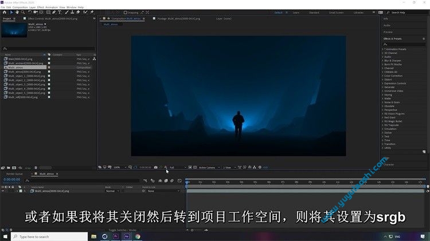The height and width of the screenshot is (241, 430).
Task: Click the show channel and color management icon
Action: [165, 167]
